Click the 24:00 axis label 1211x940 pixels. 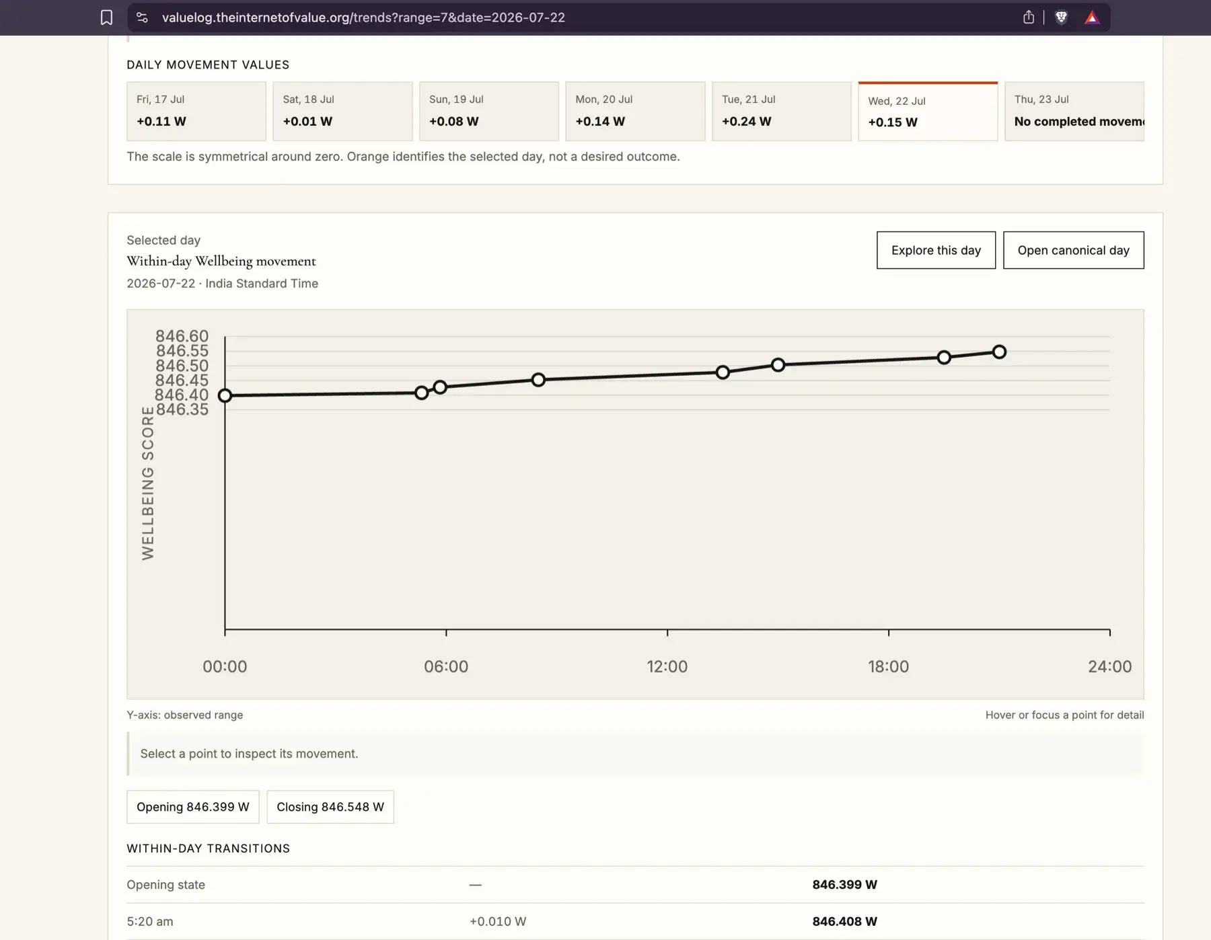pos(1109,666)
